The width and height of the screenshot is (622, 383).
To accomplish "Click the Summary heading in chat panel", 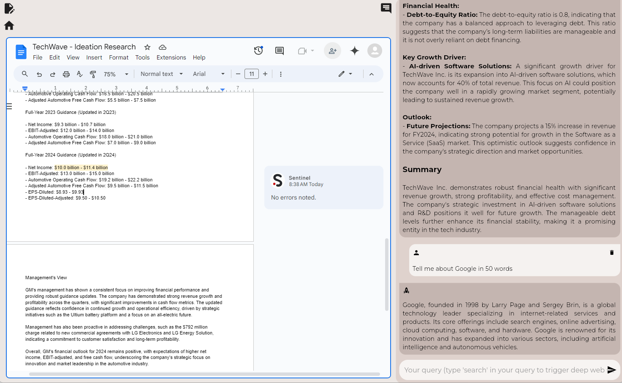I will [422, 170].
